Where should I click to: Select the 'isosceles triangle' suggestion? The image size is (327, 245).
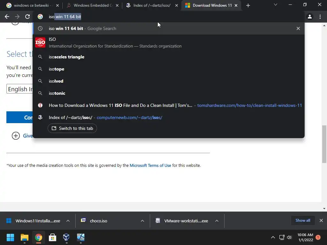pos(169,57)
